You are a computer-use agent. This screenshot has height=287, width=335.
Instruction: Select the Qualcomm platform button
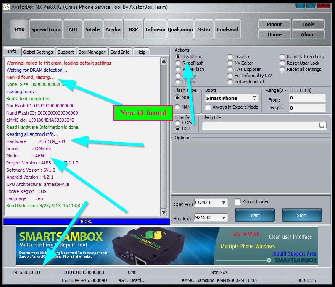(x=180, y=29)
